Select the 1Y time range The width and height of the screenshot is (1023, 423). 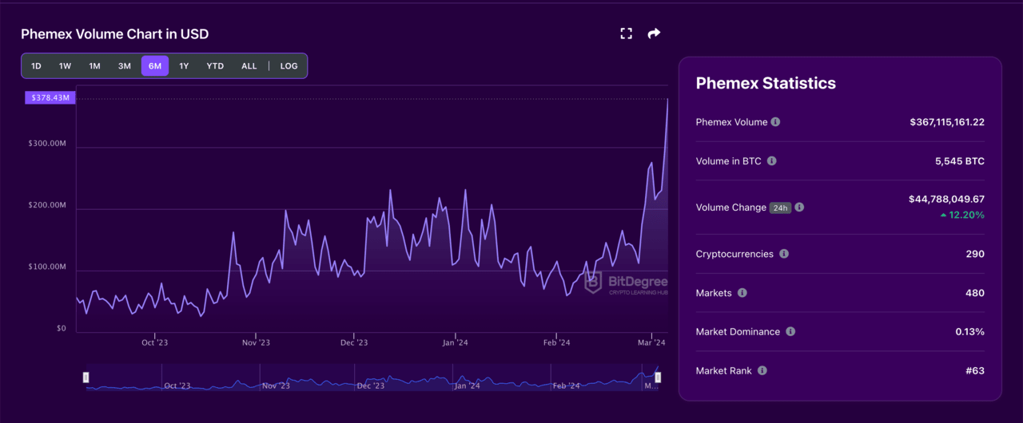184,66
